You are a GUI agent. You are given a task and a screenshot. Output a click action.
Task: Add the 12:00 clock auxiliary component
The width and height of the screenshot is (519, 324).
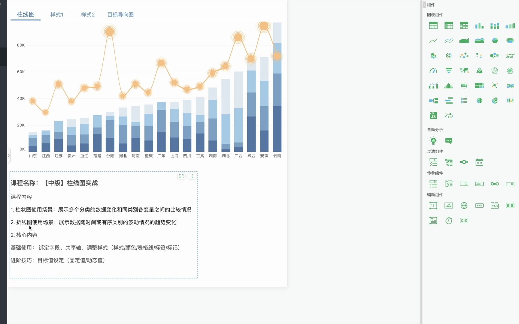point(464,220)
